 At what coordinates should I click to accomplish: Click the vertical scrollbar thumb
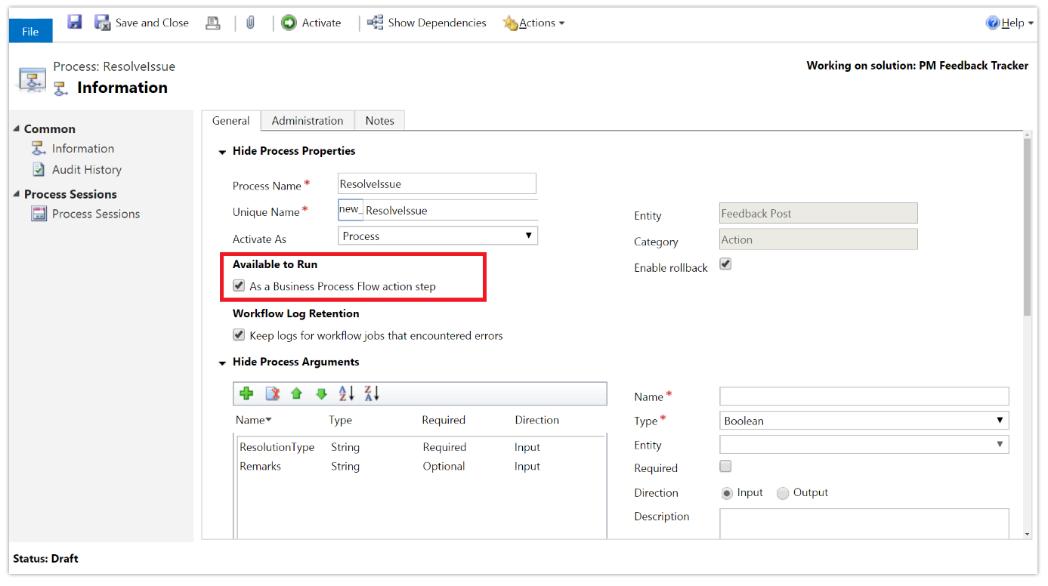[1027, 227]
